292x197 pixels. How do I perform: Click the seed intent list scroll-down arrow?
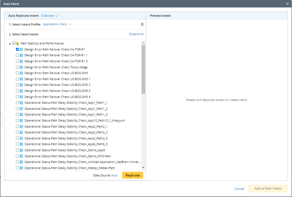coord(143,168)
